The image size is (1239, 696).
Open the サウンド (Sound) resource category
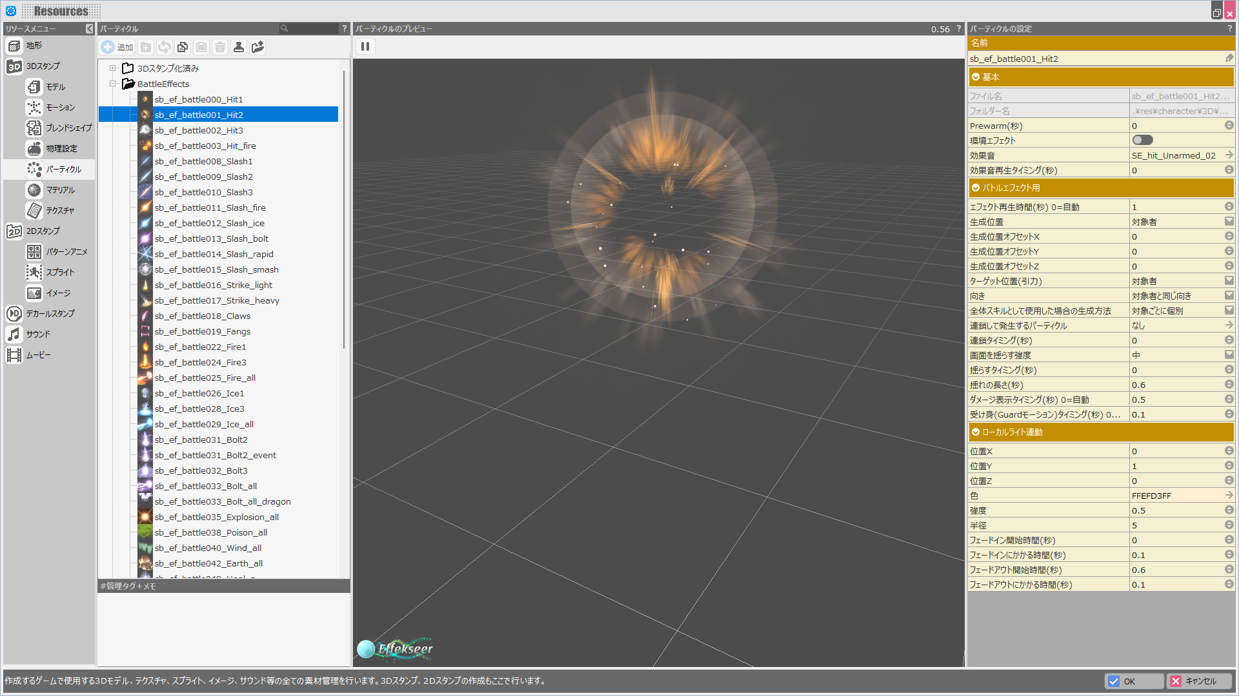(x=38, y=334)
